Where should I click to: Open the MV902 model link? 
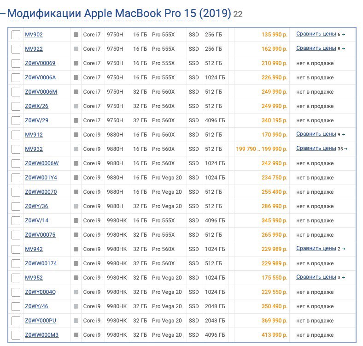pyautogui.click(x=34, y=35)
